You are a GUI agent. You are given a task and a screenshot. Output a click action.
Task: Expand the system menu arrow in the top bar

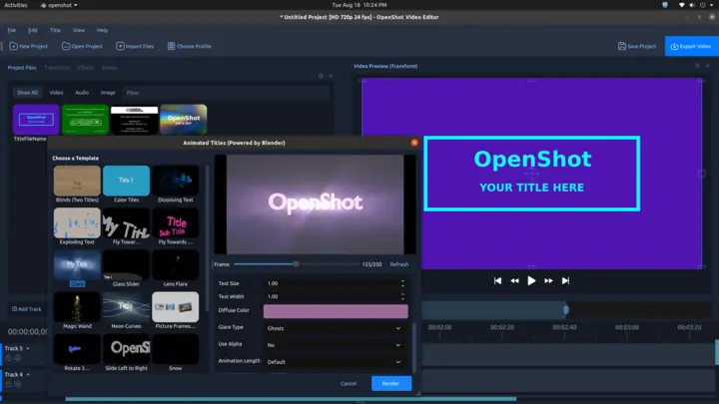[x=711, y=5]
